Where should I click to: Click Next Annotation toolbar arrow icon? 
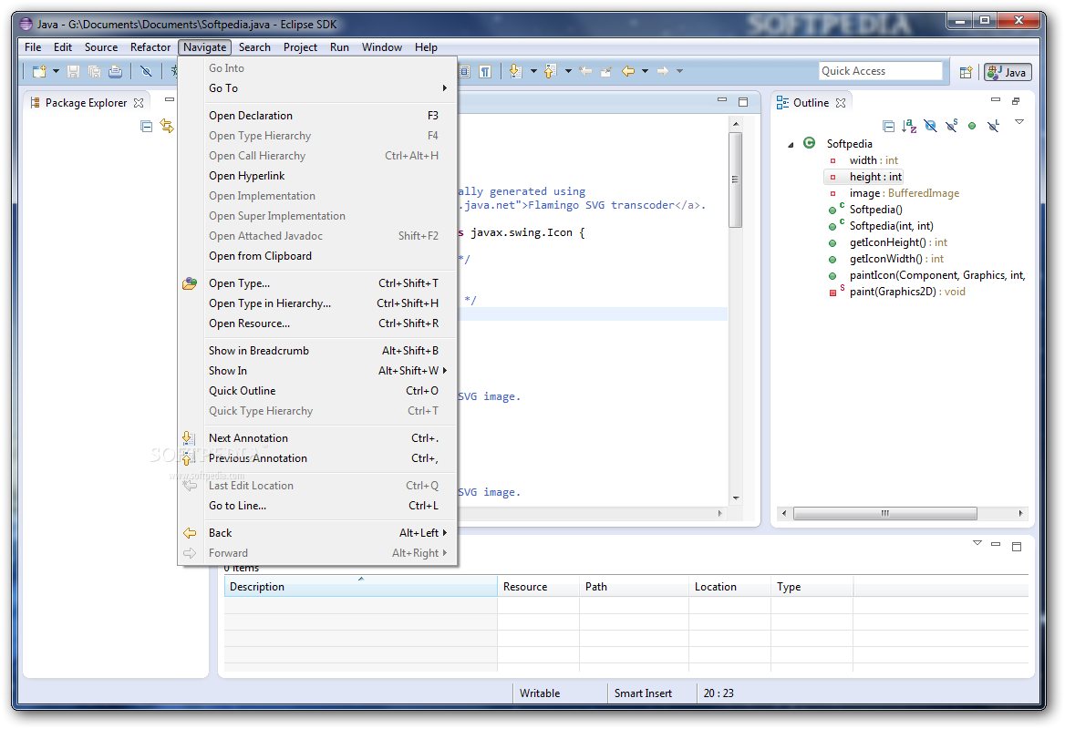point(515,71)
